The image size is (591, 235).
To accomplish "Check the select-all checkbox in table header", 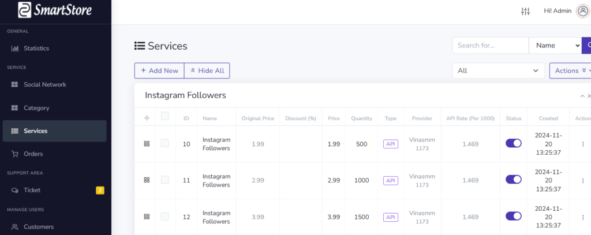I will pyautogui.click(x=165, y=116).
